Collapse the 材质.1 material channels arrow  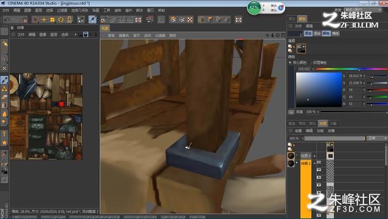pos(314,163)
